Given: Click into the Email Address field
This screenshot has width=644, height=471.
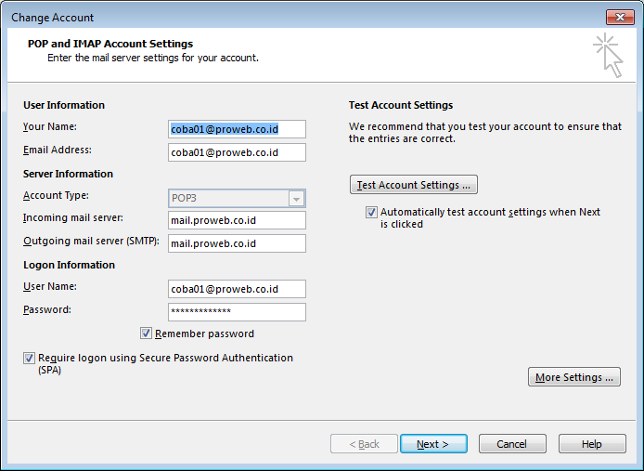Looking at the screenshot, I should 237,152.
